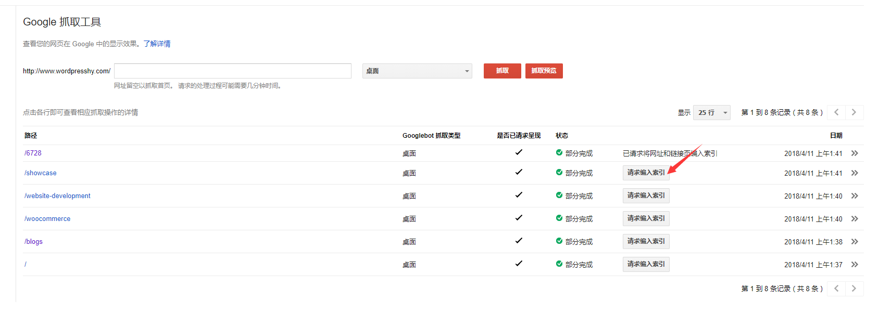This screenshot has height=313, width=879.
Task: Click the Googlebot 抓取类型 column header
Action: click(x=432, y=136)
